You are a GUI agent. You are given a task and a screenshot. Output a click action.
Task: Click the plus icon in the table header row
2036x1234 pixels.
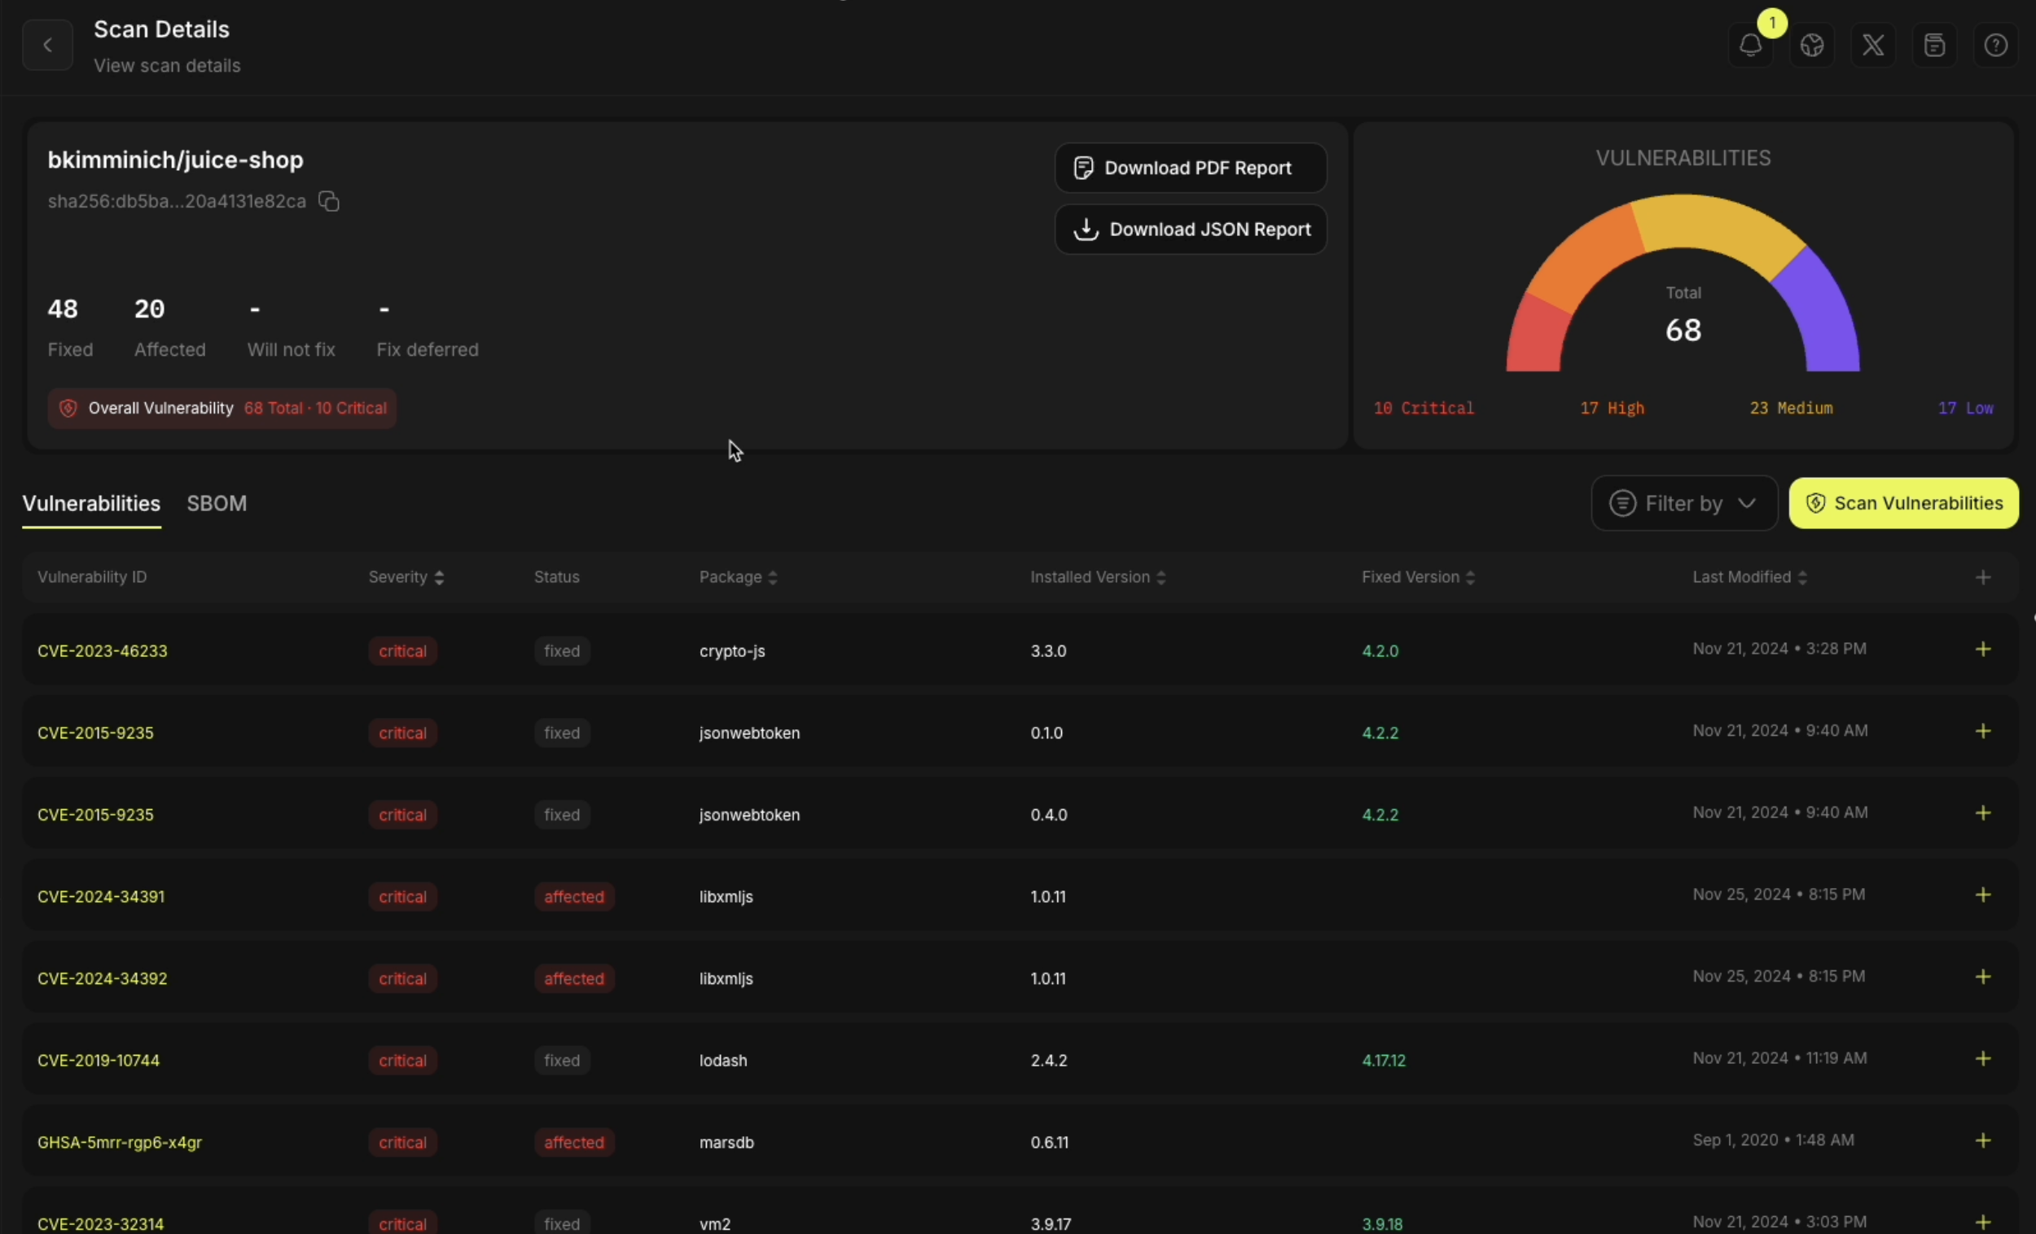1983,577
